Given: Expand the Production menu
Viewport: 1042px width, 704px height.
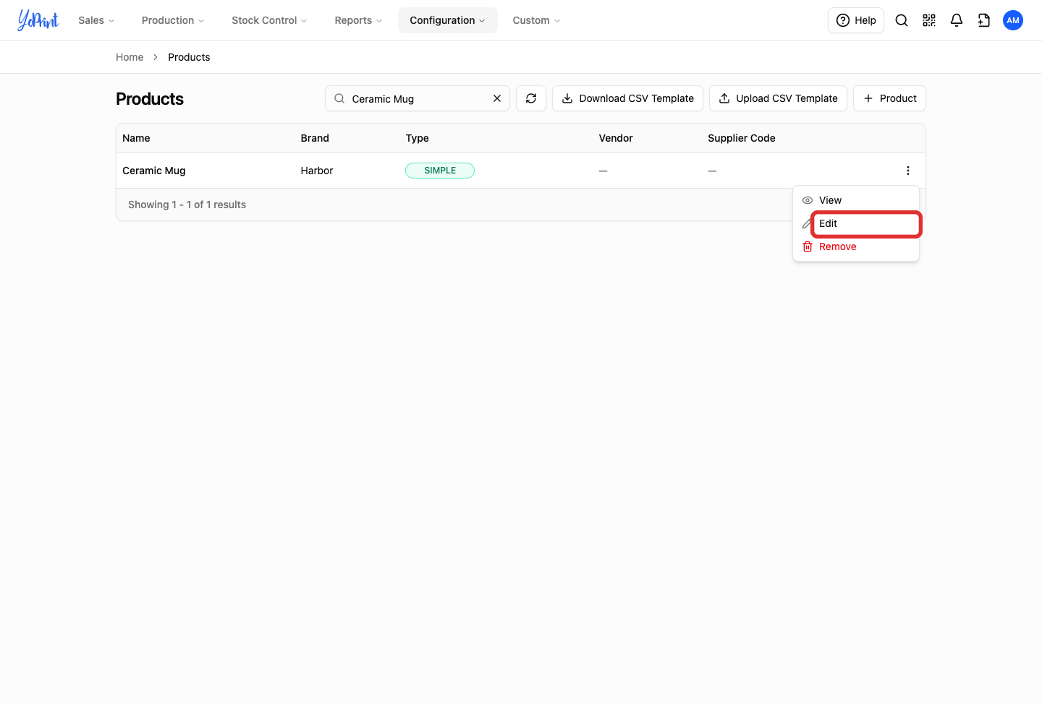Looking at the screenshot, I should pos(173,20).
